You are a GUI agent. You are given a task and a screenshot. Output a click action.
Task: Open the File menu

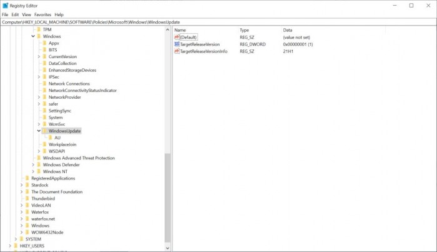point(5,14)
